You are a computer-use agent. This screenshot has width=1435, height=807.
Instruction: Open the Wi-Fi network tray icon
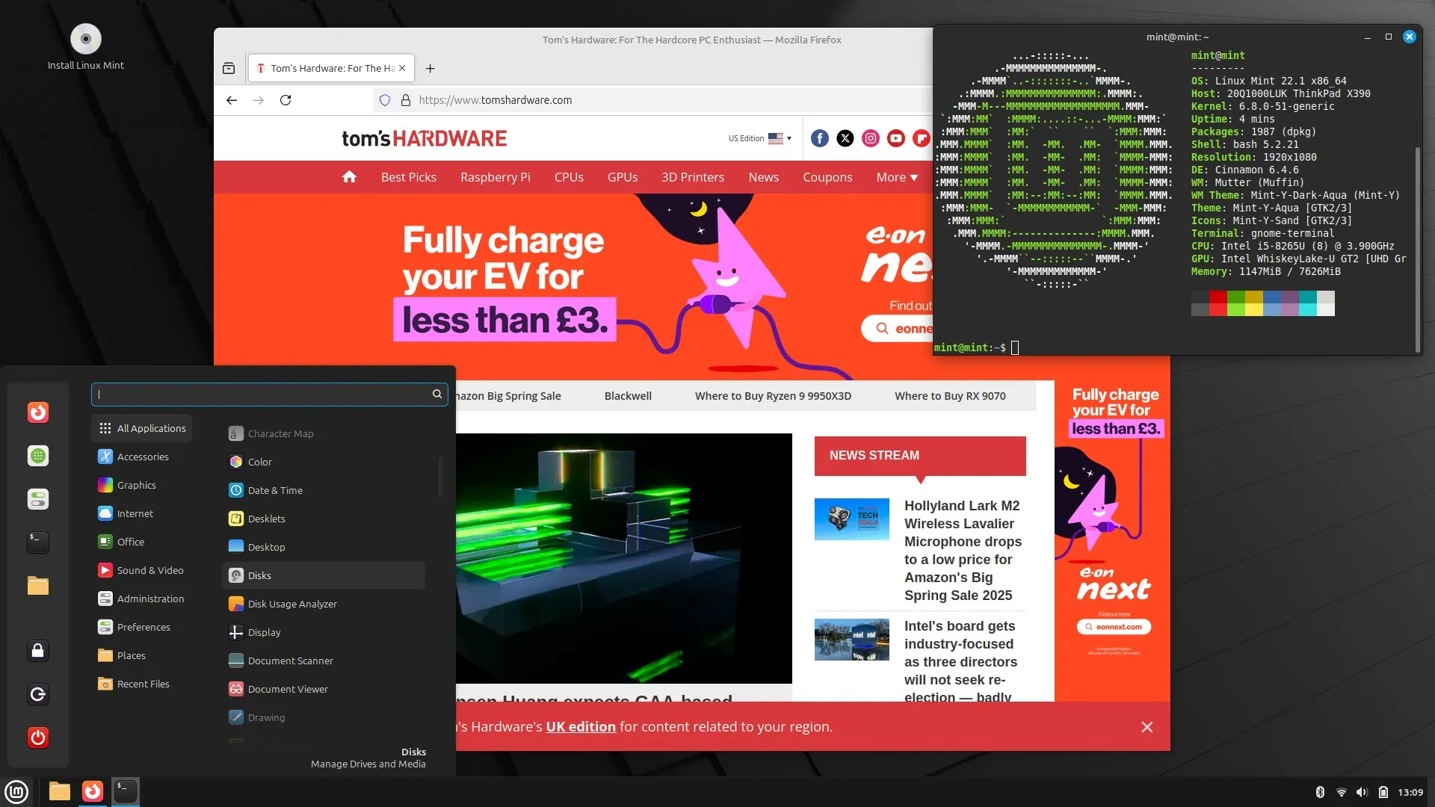1341,792
